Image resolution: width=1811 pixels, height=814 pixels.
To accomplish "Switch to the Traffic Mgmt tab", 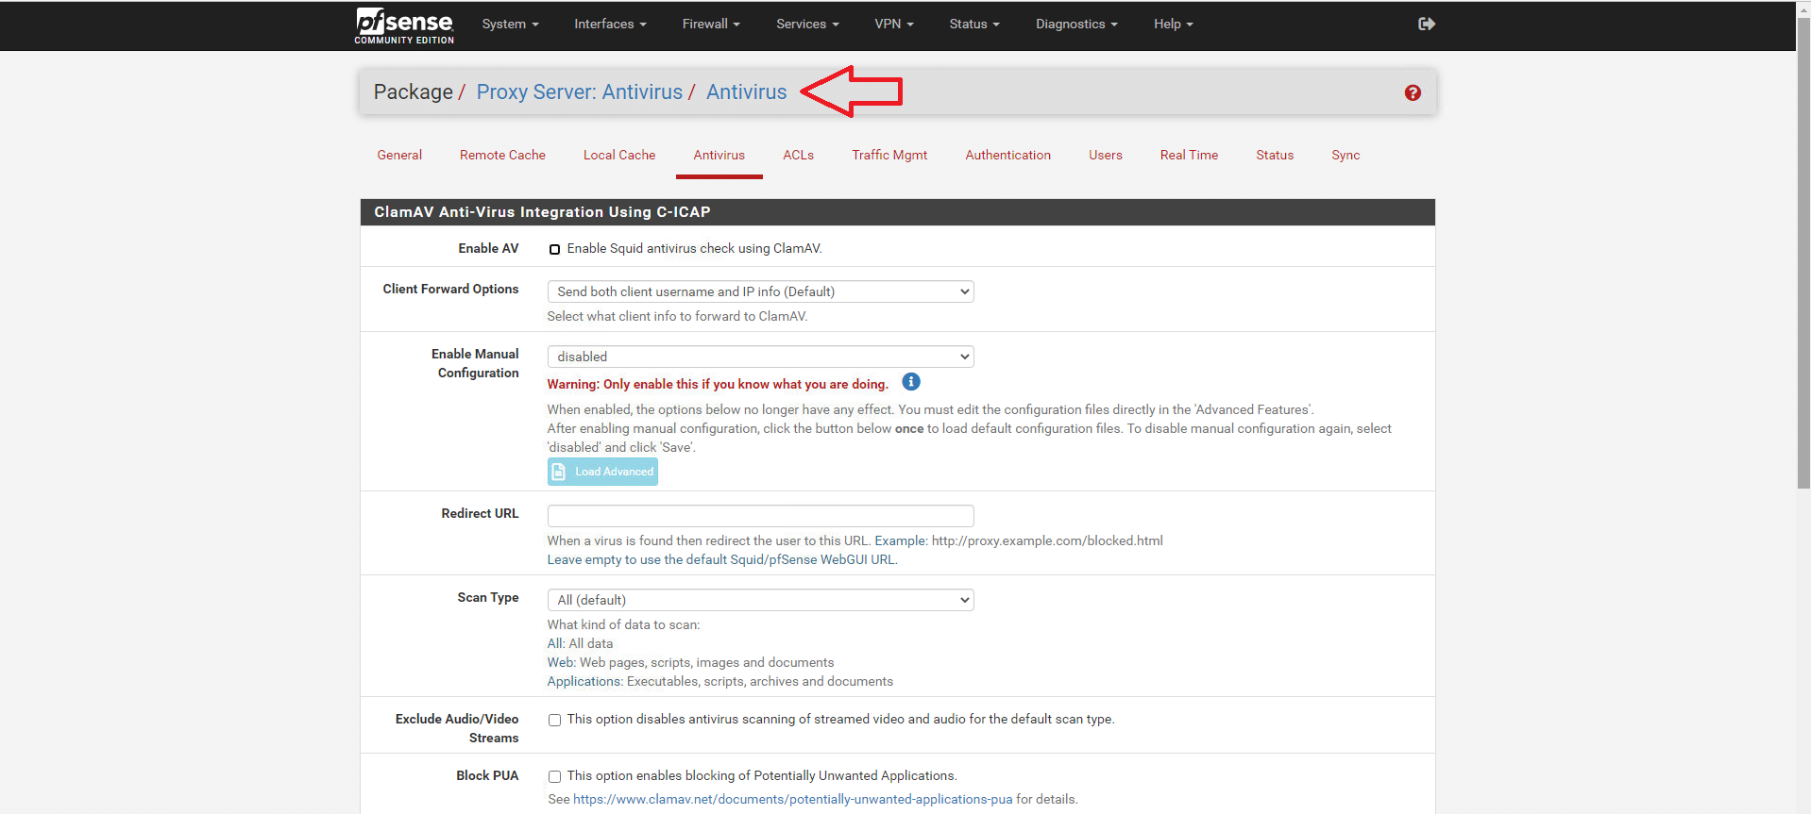I will (x=889, y=155).
